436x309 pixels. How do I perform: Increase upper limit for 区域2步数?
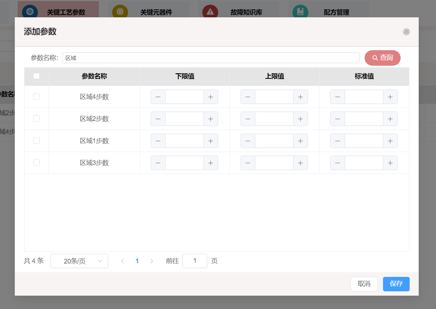click(300, 119)
